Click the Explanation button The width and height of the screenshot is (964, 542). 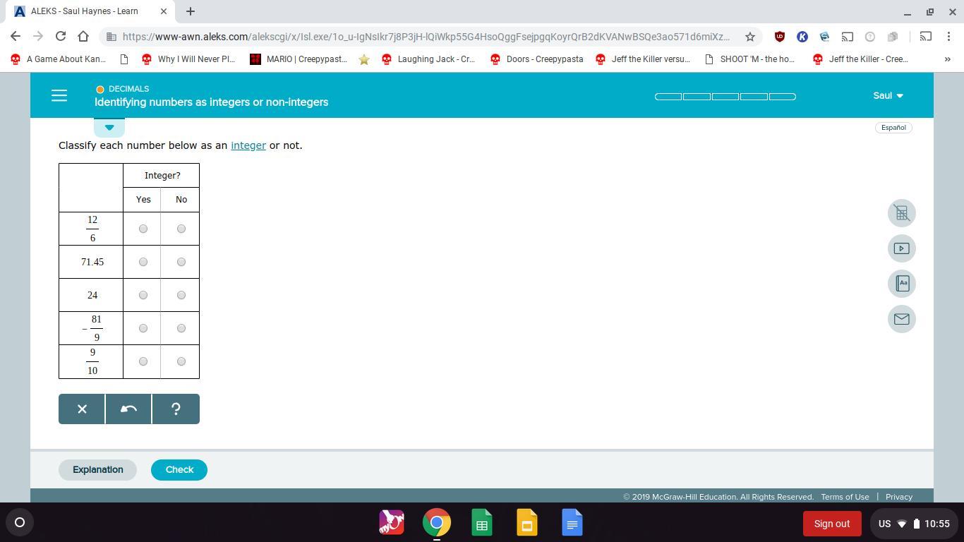tap(97, 470)
